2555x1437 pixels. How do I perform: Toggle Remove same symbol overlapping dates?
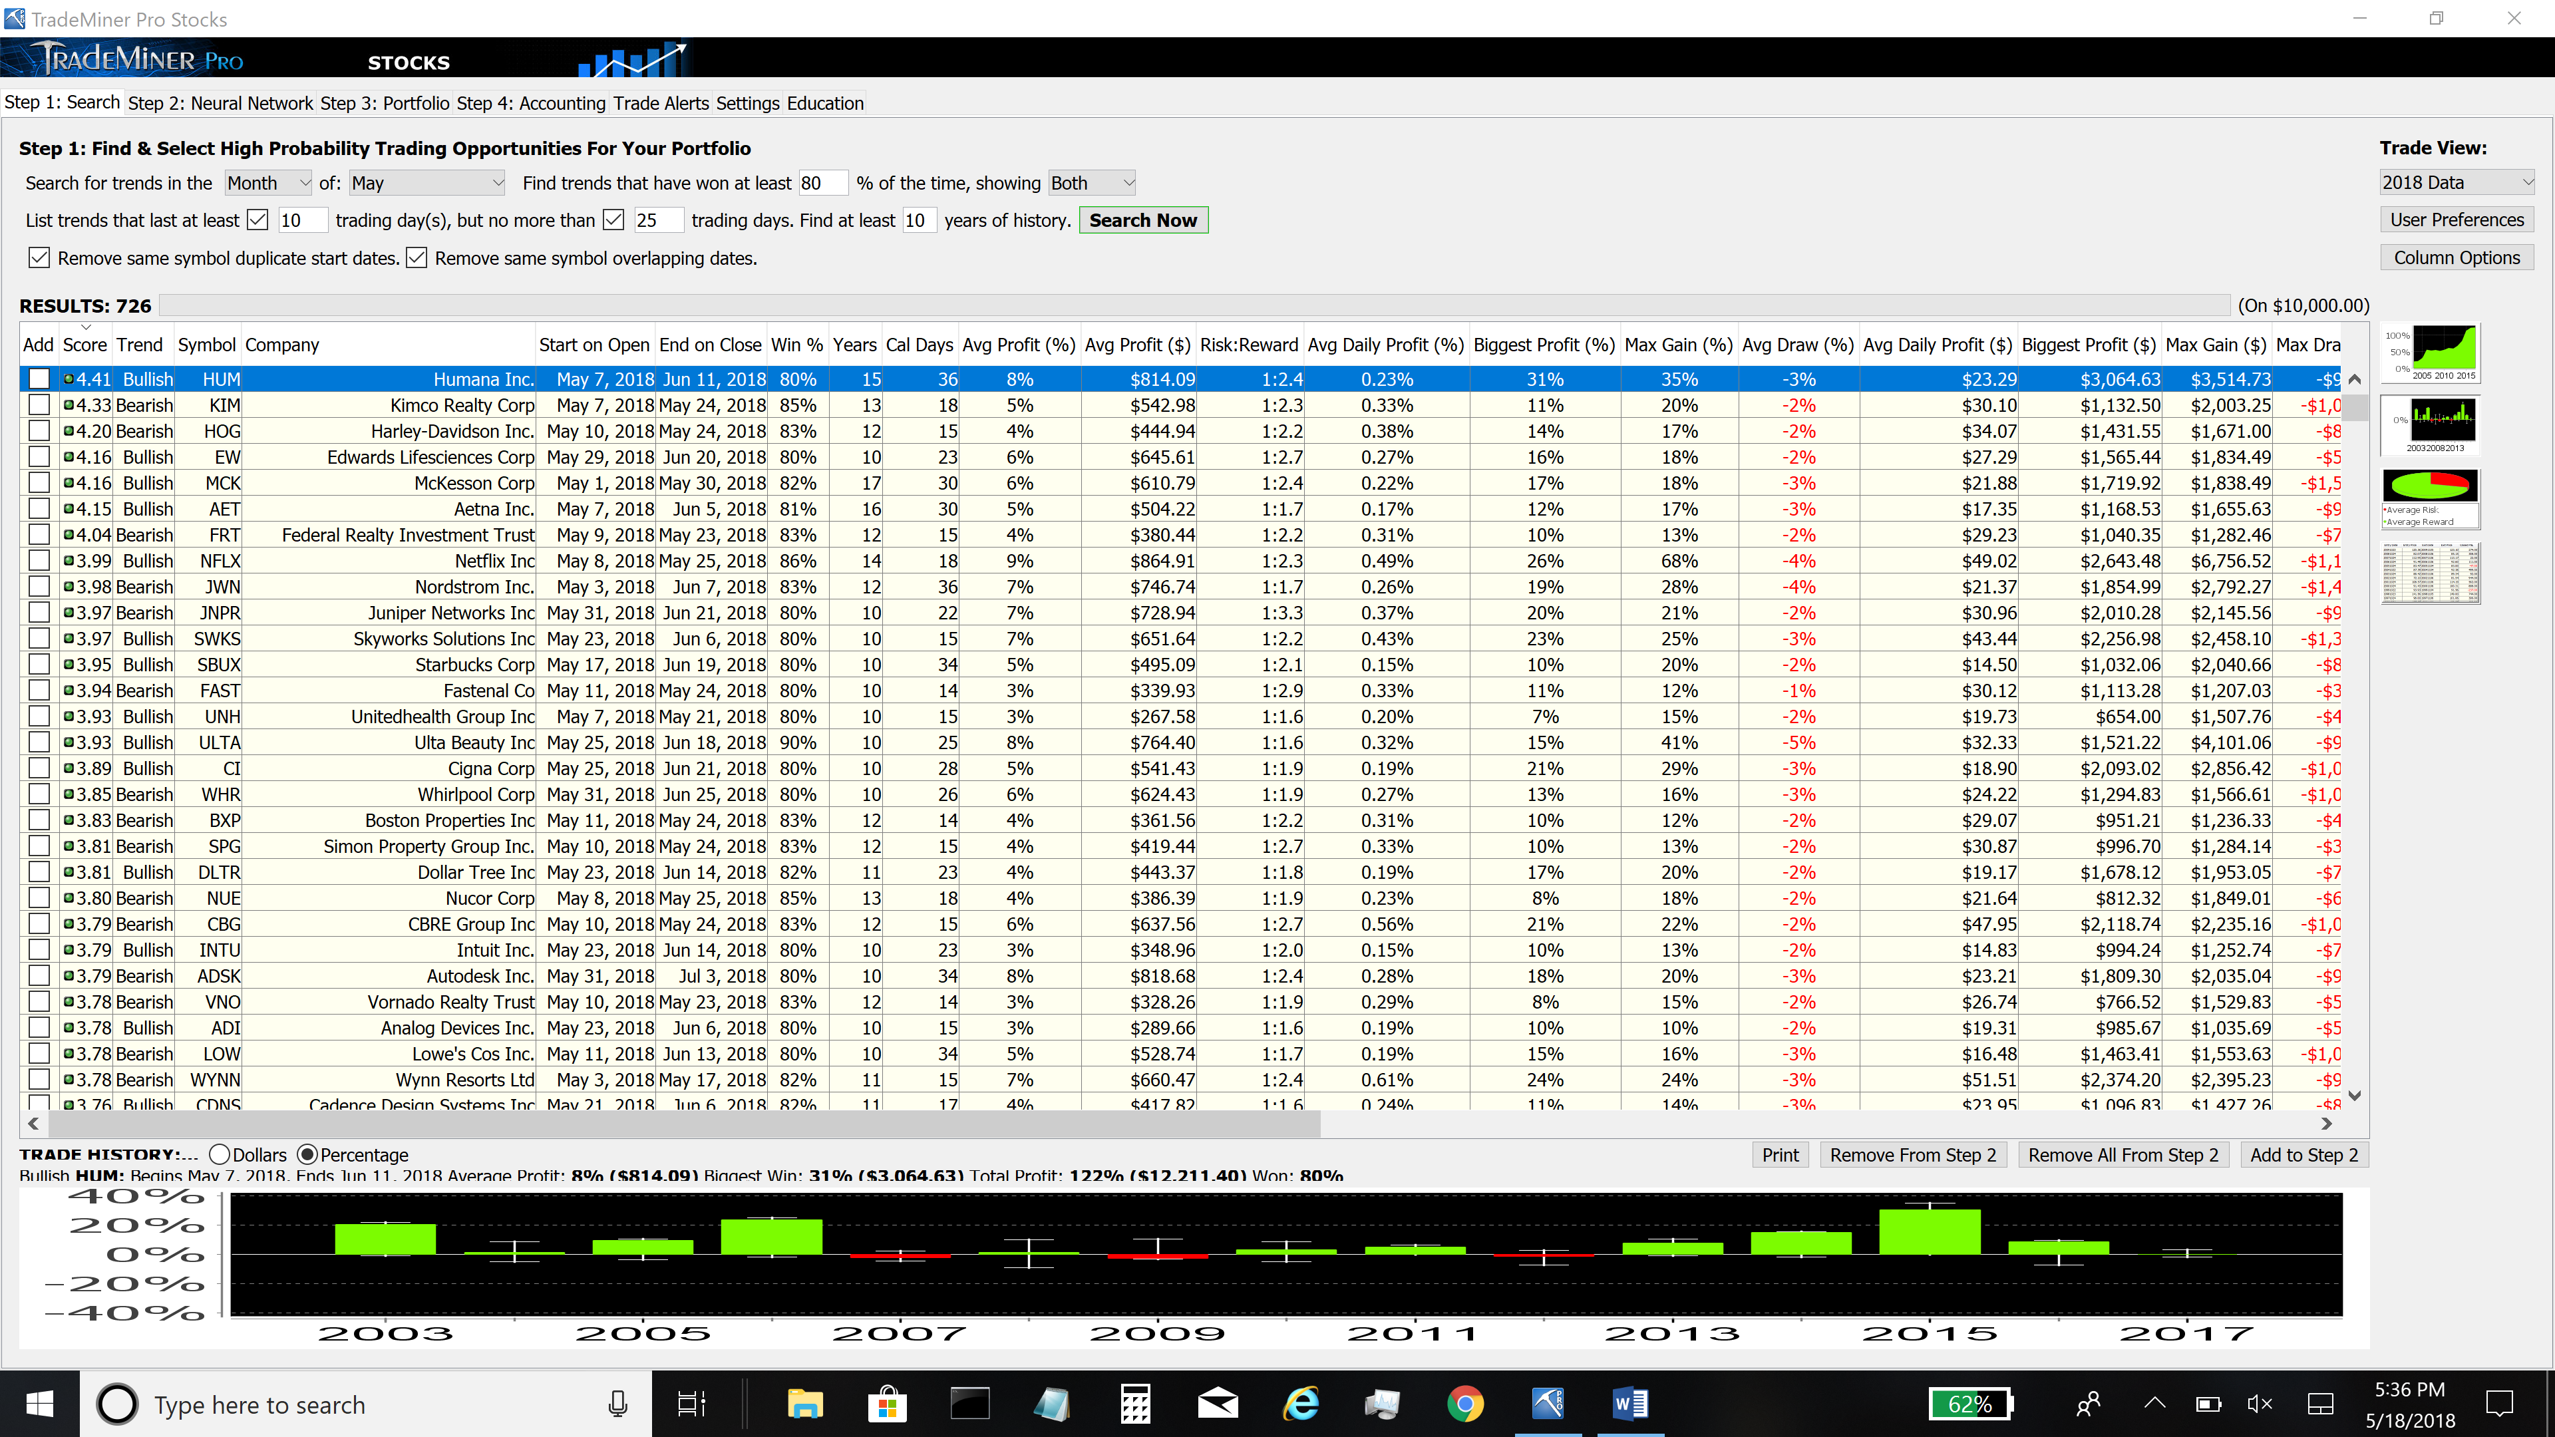417,258
